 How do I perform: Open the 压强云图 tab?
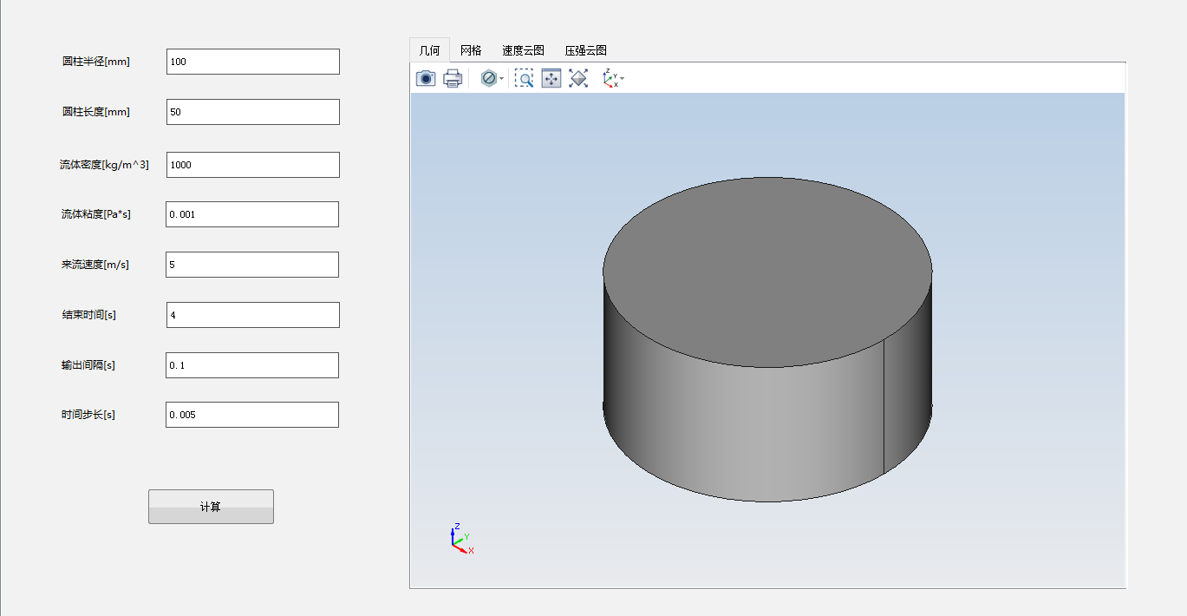[x=585, y=50]
